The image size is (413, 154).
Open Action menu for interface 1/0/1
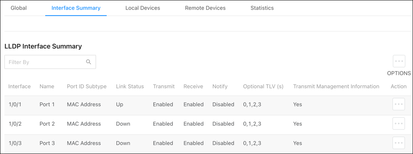(399, 104)
